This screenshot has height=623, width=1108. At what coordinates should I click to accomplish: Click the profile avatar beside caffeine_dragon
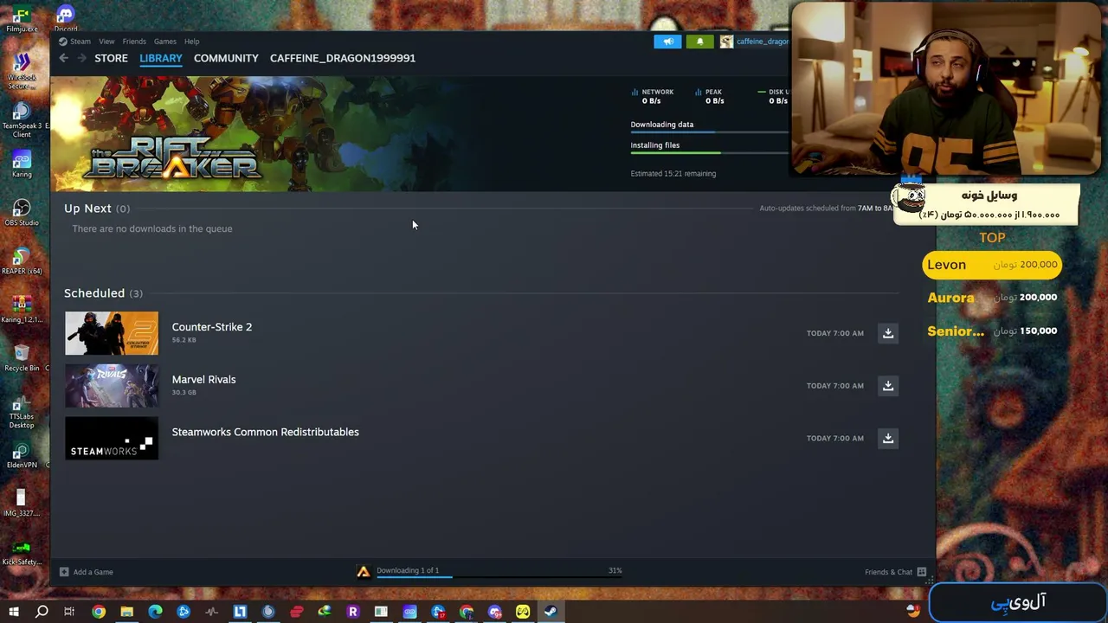point(726,42)
